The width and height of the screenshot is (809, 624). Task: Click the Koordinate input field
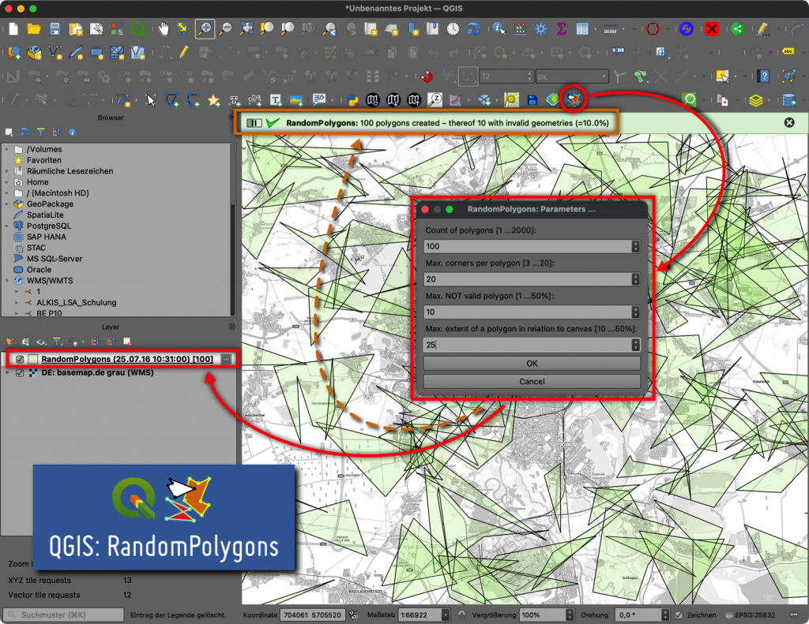313,615
